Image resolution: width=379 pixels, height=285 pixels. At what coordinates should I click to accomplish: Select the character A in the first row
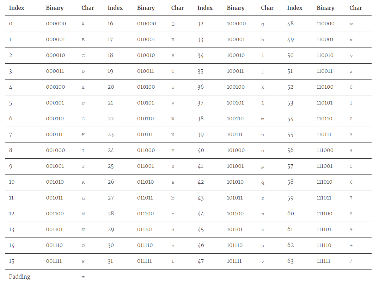pyautogui.click(x=83, y=24)
